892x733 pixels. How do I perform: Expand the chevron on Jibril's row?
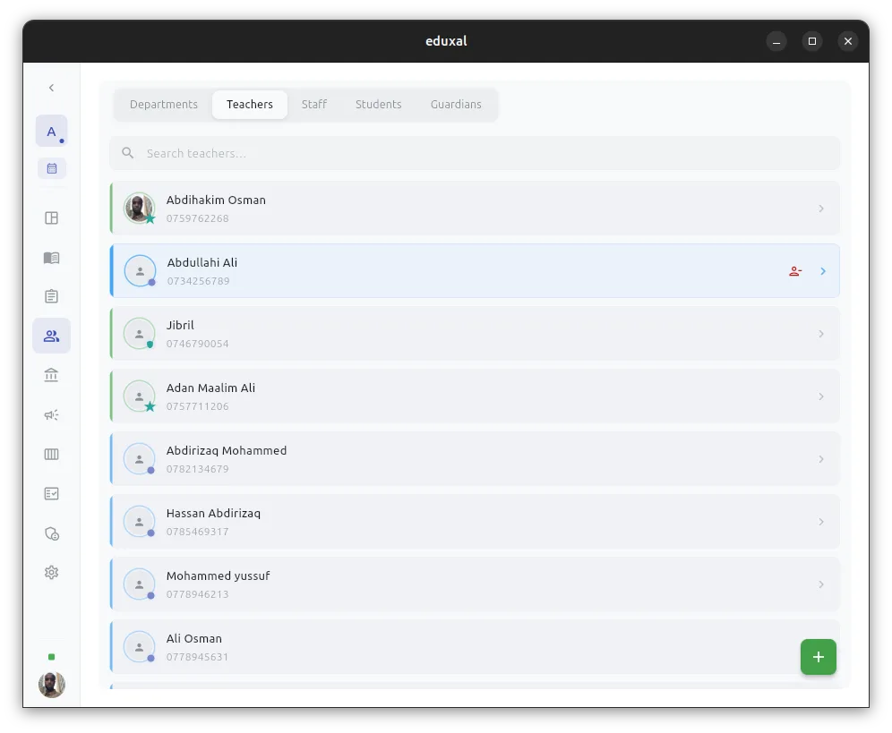pos(821,334)
